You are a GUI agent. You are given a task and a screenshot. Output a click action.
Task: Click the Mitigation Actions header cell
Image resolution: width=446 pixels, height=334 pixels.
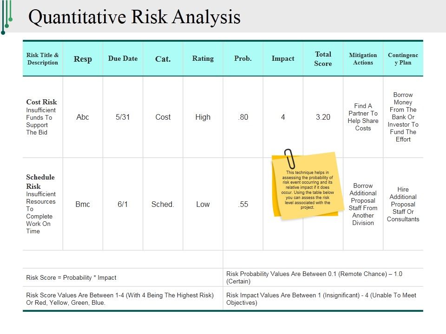[363, 58]
